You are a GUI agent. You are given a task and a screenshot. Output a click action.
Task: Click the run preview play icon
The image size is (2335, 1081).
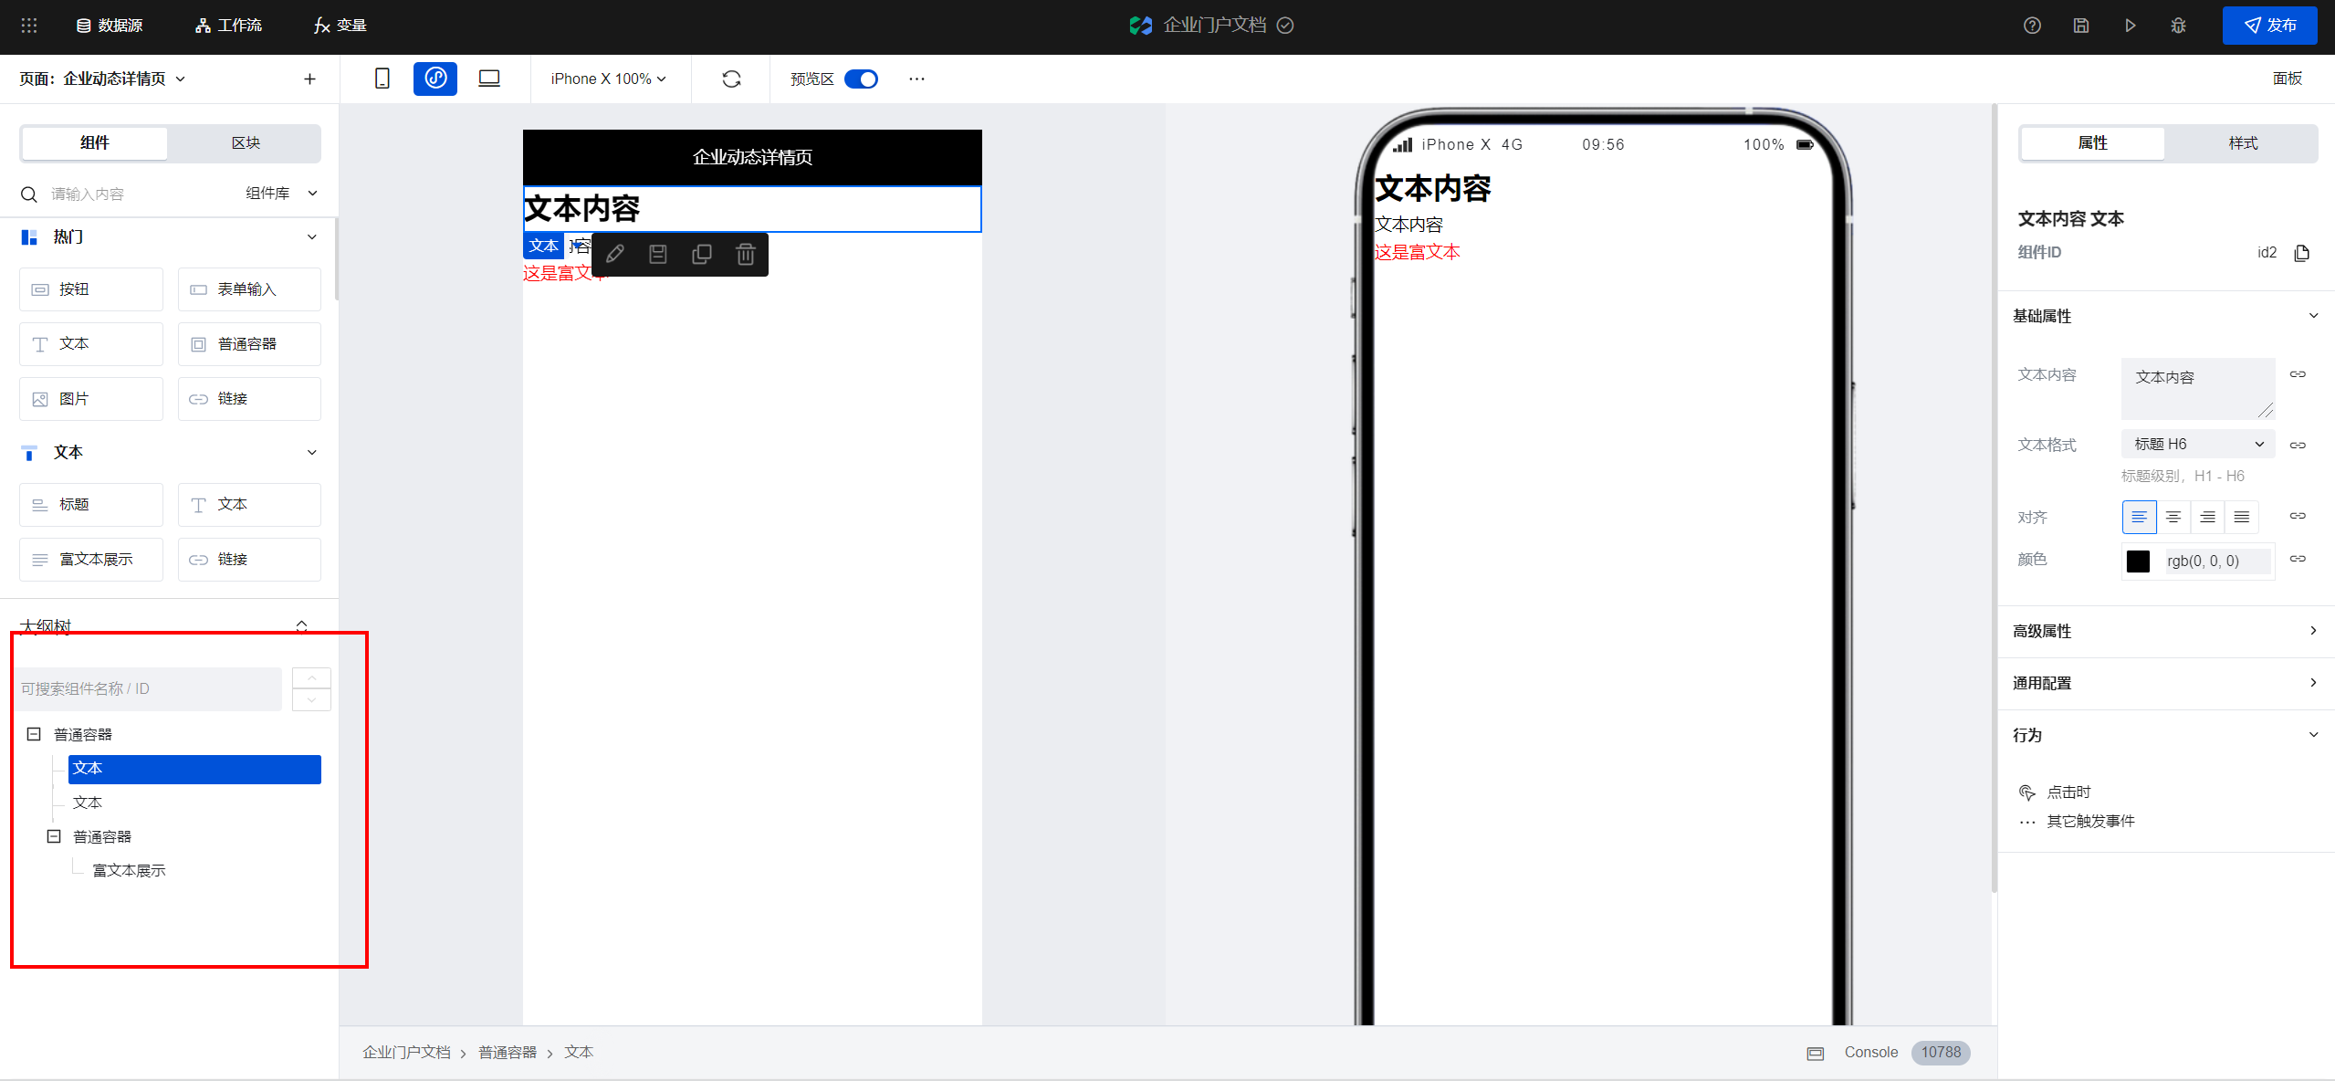click(2130, 26)
